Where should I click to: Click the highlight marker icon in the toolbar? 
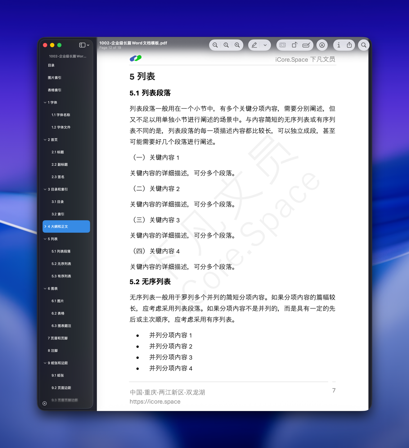(322, 45)
